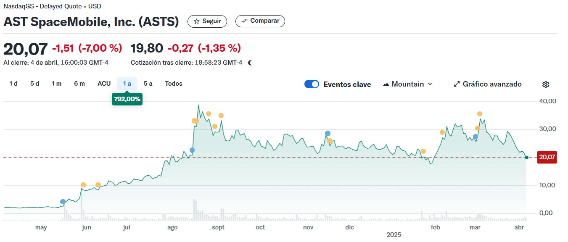
Task: Click the 10,00 y-axis label
Action: (x=547, y=185)
